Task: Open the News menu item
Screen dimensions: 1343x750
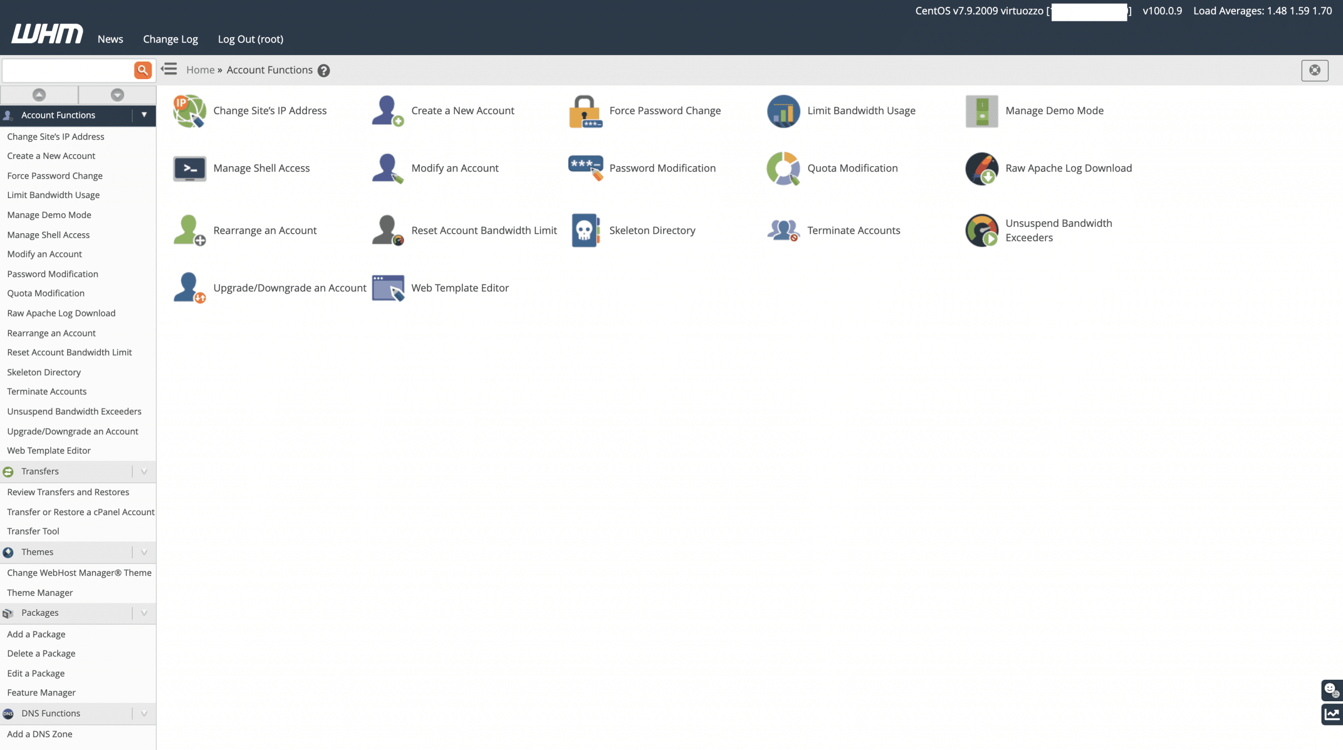Action: (110, 39)
